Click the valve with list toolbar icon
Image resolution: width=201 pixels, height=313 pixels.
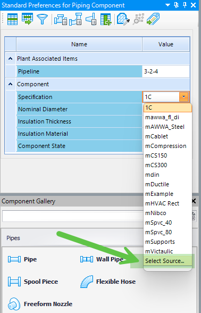pyautogui.click(x=61, y=20)
